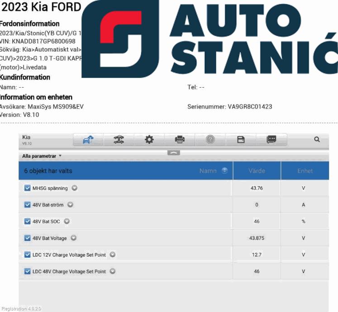
Task: Click the 6 objekt har valts label
Action: click(48, 171)
